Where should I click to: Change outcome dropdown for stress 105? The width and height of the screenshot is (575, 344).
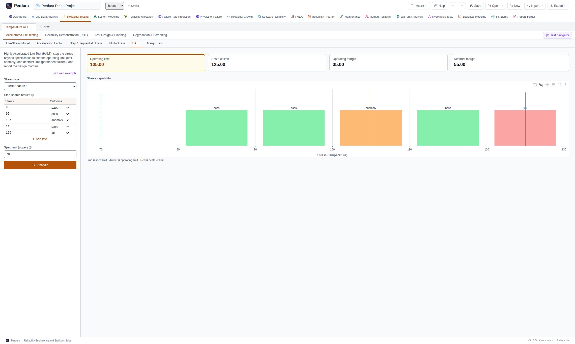click(x=60, y=120)
